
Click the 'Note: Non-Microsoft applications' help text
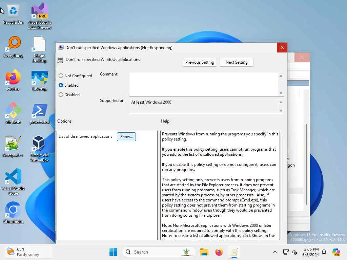pos(217,228)
